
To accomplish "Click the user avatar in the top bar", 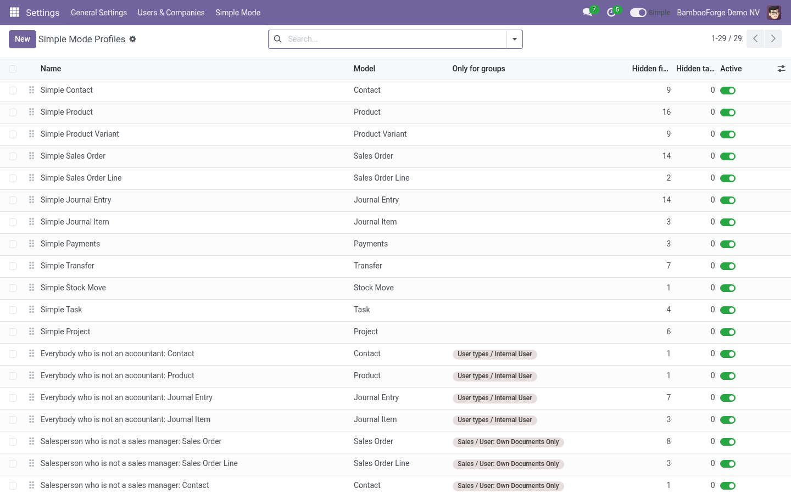I will click(x=774, y=12).
